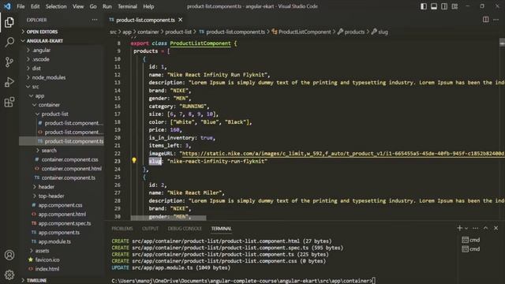505x284 pixels.
Task: Click the editor horizontal scrollbar
Action: click(168, 218)
